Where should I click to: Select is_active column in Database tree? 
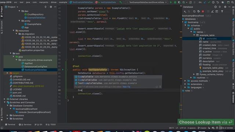pos(207,52)
